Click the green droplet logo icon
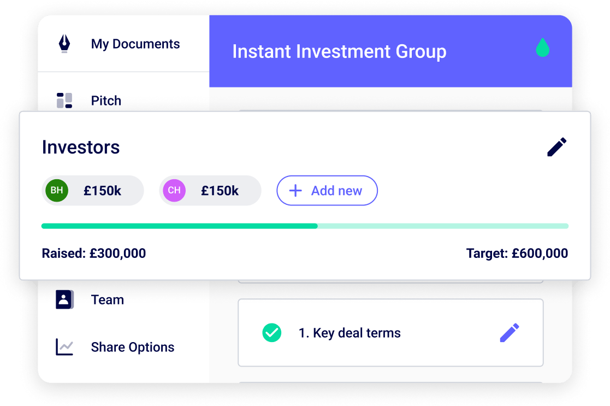Viewport: 610px width, 406px height. [x=542, y=48]
